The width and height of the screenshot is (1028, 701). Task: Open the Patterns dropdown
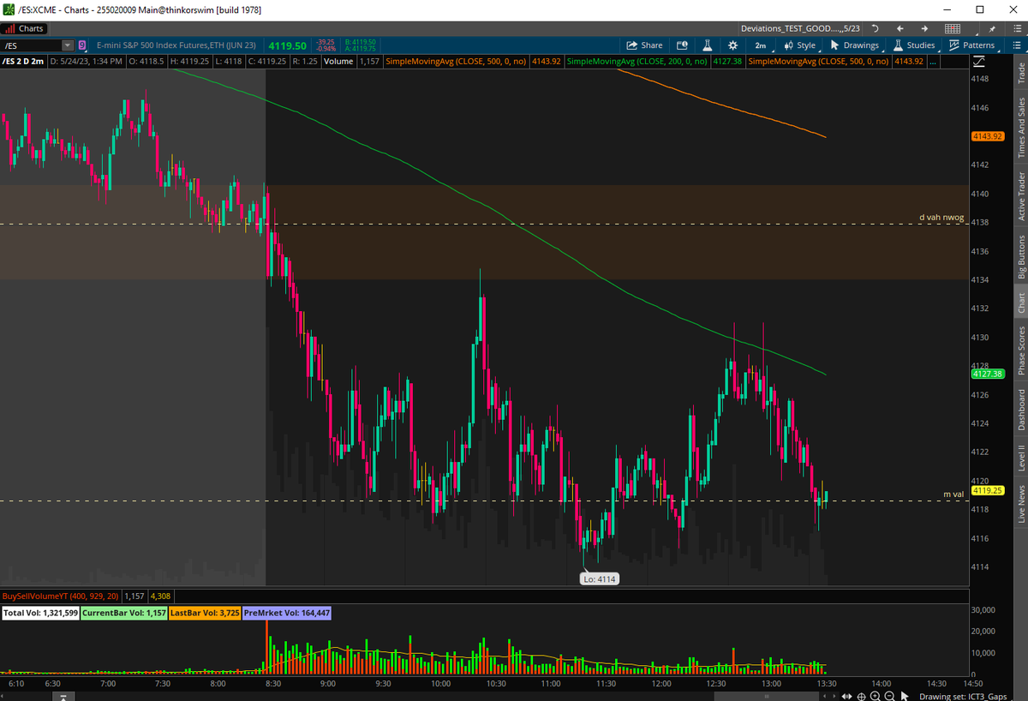972,45
